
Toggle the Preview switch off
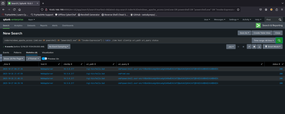pyautogui.click(x=44, y=59)
